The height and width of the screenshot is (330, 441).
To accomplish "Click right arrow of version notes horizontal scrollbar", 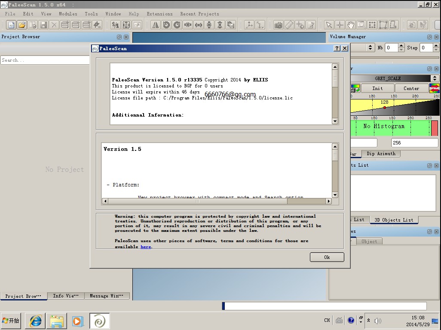I will (328, 201).
